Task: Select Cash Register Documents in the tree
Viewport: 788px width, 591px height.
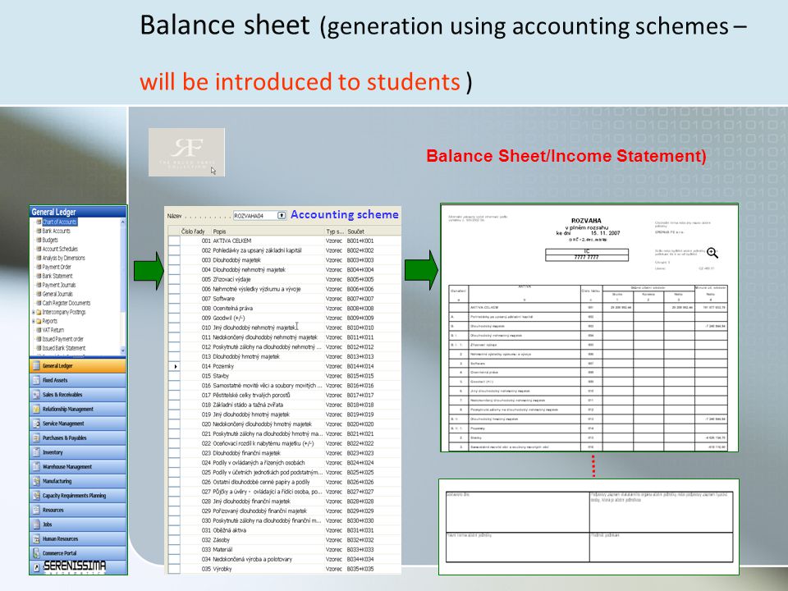Action: tap(66, 303)
